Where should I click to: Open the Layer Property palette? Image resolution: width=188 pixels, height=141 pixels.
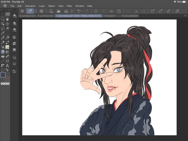14,58
